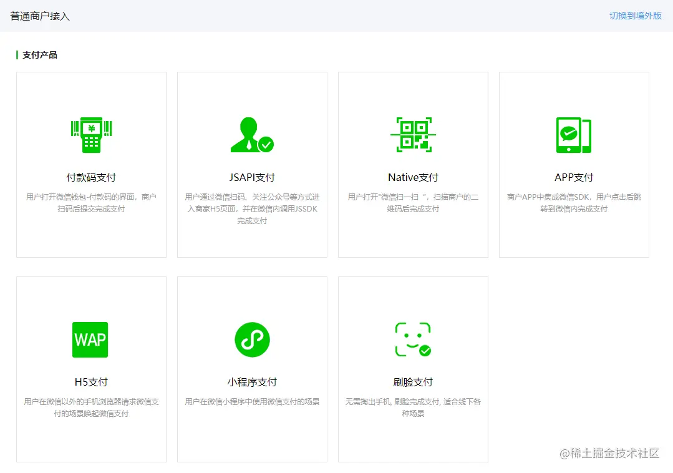Click the 付款码支付 POS terminal icon
The image size is (673, 473).
tap(91, 135)
